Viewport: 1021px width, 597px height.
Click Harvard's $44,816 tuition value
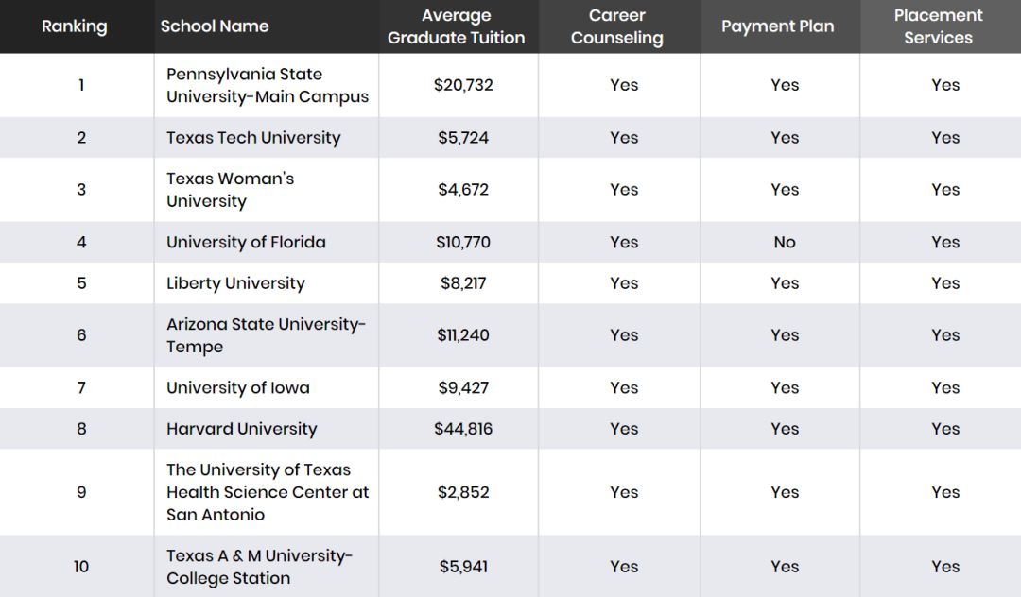[463, 429]
